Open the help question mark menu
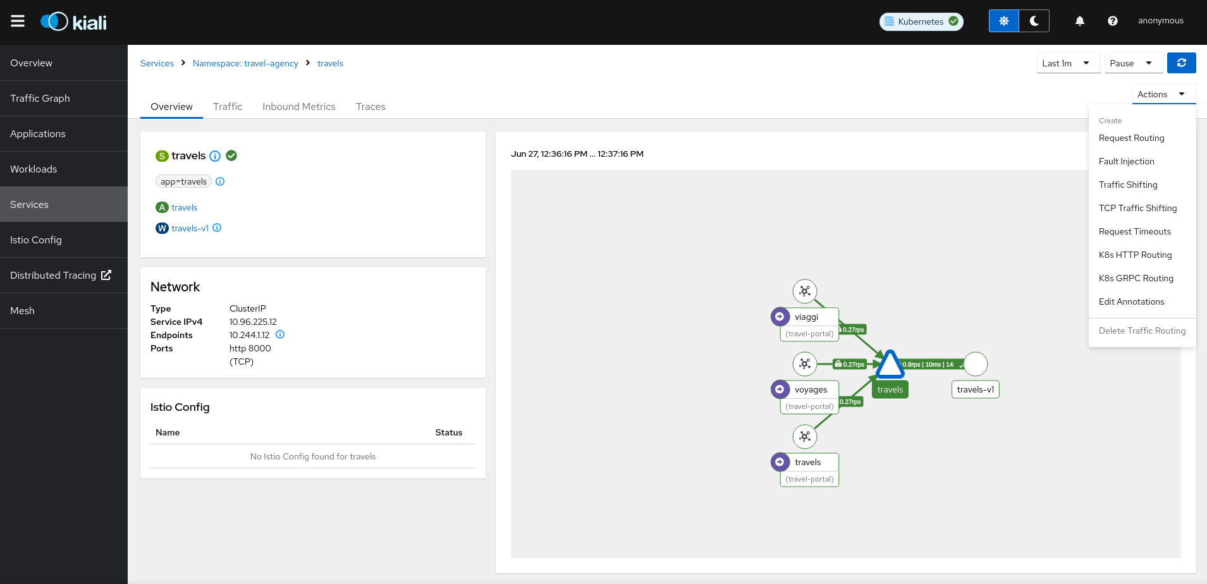Image resolution: width=1207 pixels, height=584 pixels. coord(1112,21)
